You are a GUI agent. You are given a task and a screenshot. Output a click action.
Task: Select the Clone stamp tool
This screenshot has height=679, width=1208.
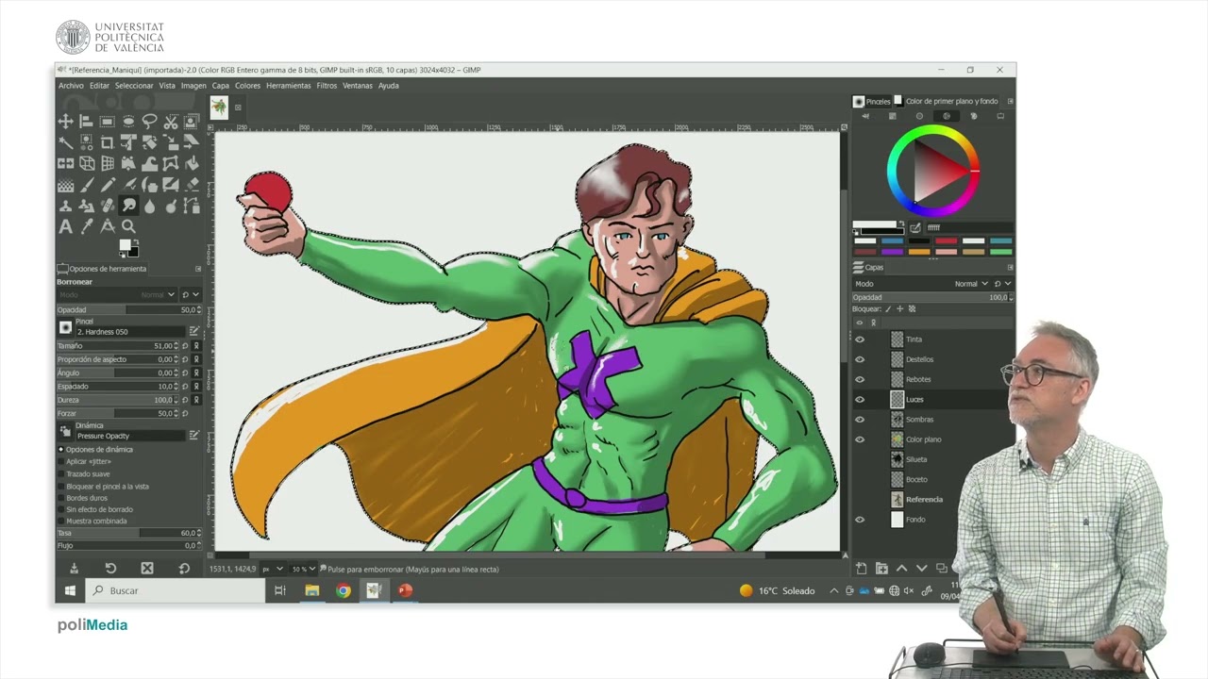(65, 206)
